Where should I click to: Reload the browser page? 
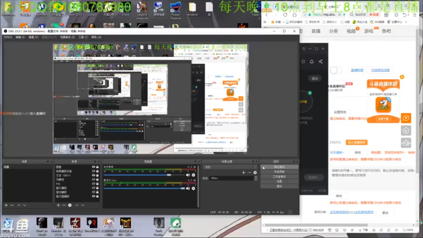pos(285,15)
